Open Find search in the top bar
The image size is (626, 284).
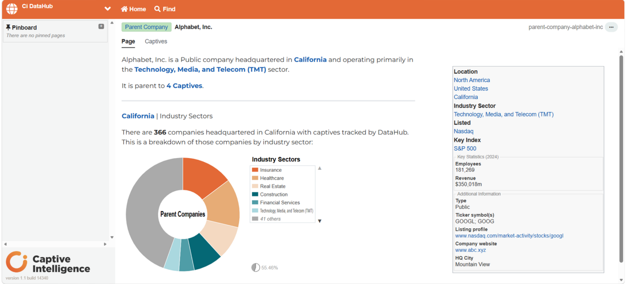click(165, 9)
